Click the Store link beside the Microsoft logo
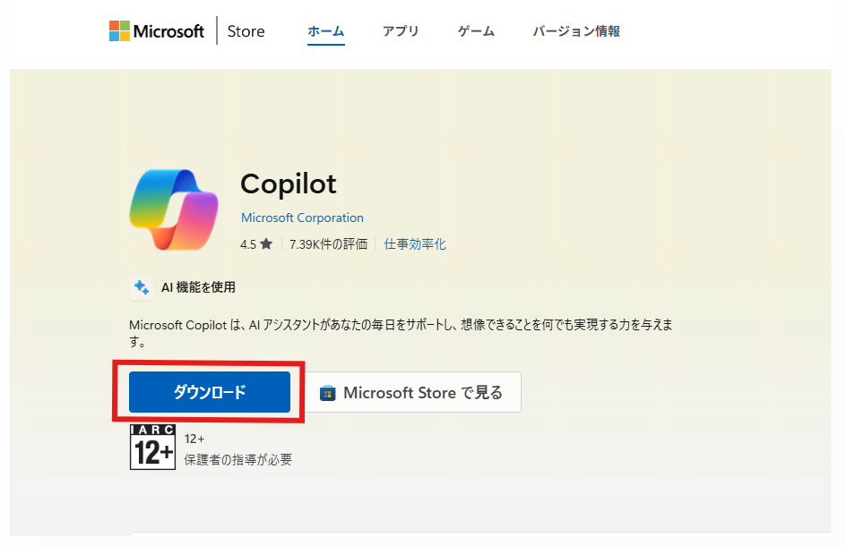 [x=246, y=31]
